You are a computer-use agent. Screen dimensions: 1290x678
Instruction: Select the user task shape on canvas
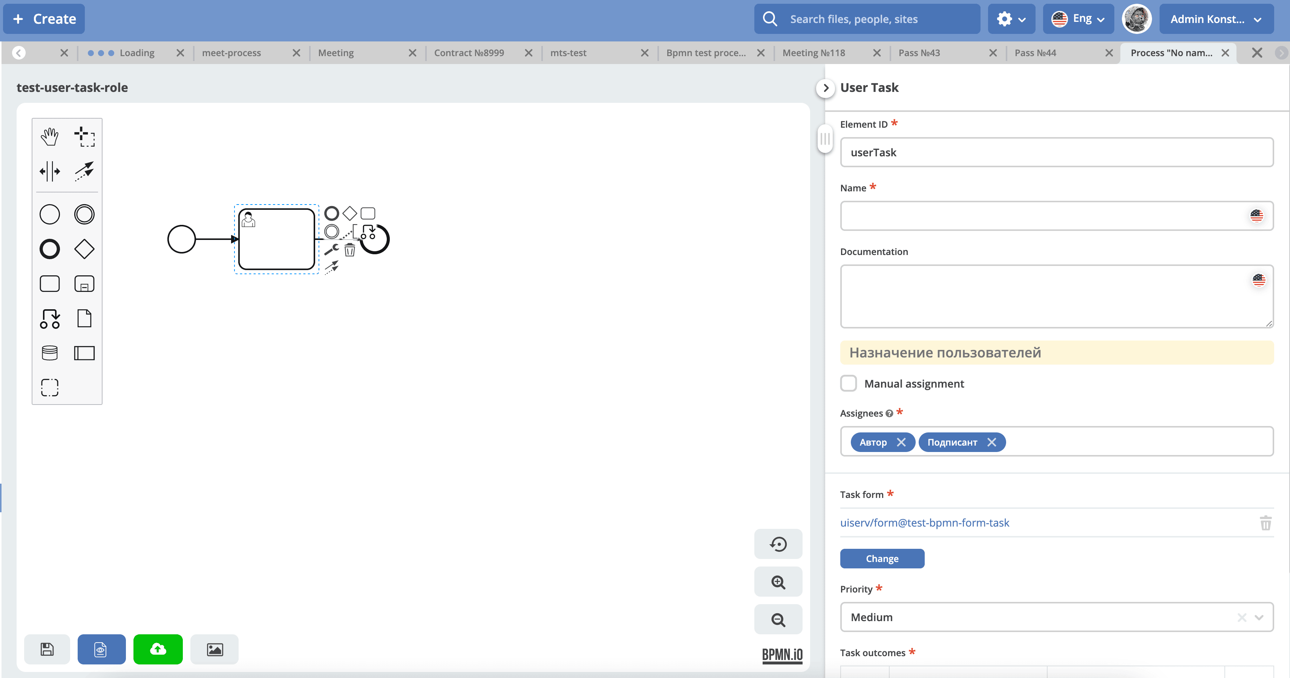pyautogui.click(x=276, y=239)
